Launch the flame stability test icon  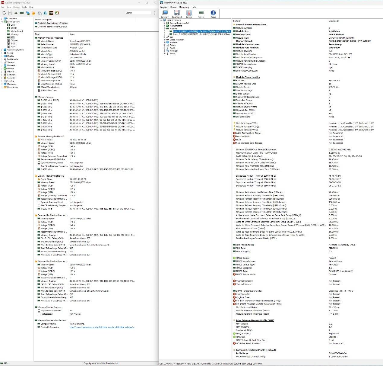click(33, 13)
